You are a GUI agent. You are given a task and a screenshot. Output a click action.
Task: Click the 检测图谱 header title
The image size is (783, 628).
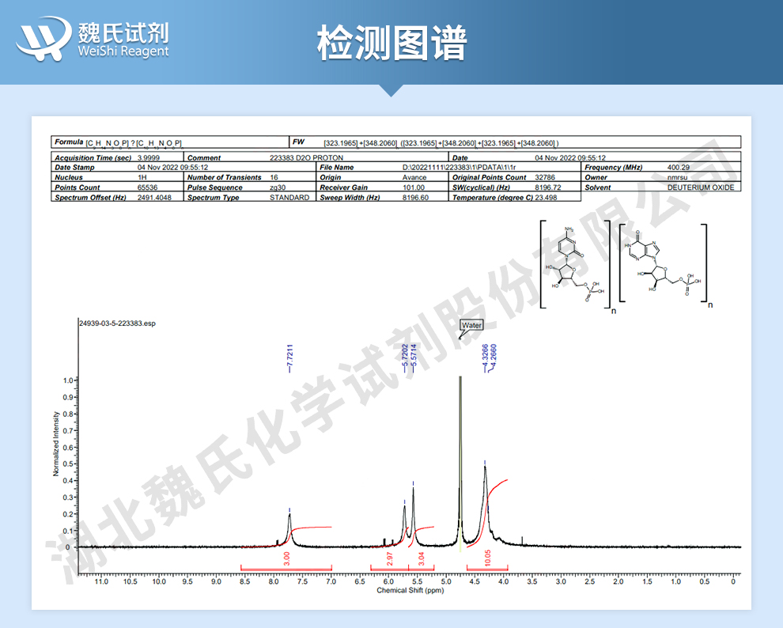[x=392, y=43]
